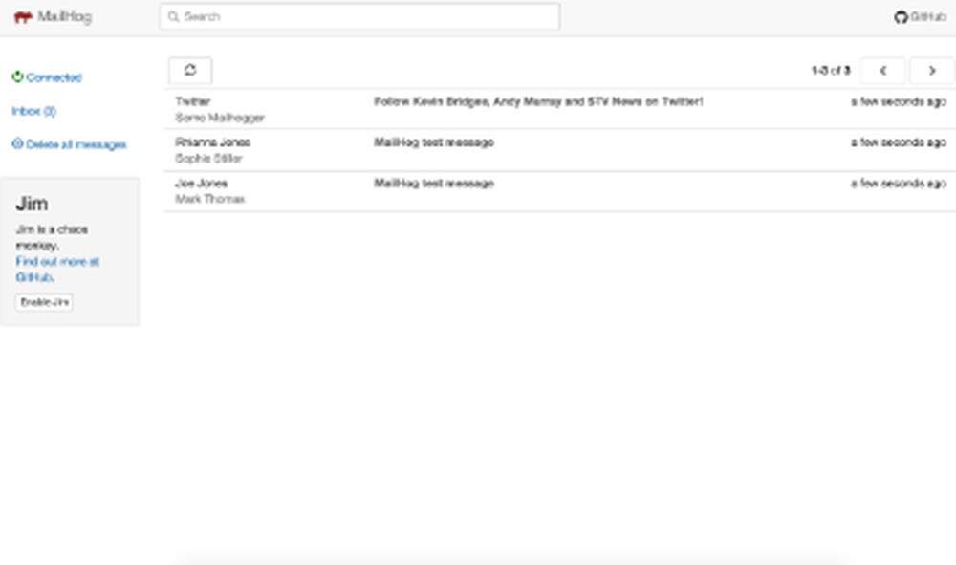The height and width of the screenshot is (565, 956).
Task: Go to next page of messages
Action: pyautogui.click(x=931, y=71)
